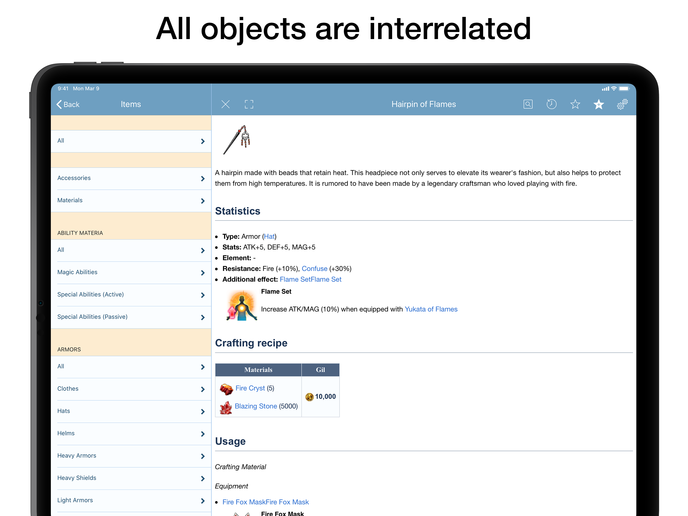Follow the Yukata of Flames link
688x516 pixels.
[x=431, y=309]
